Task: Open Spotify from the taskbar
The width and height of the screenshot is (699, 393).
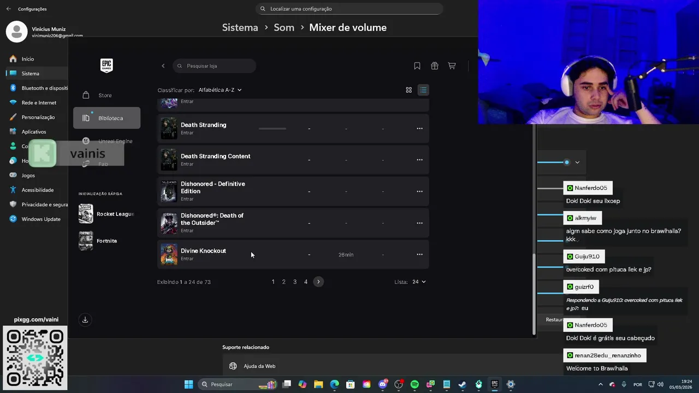Action: 414,384
